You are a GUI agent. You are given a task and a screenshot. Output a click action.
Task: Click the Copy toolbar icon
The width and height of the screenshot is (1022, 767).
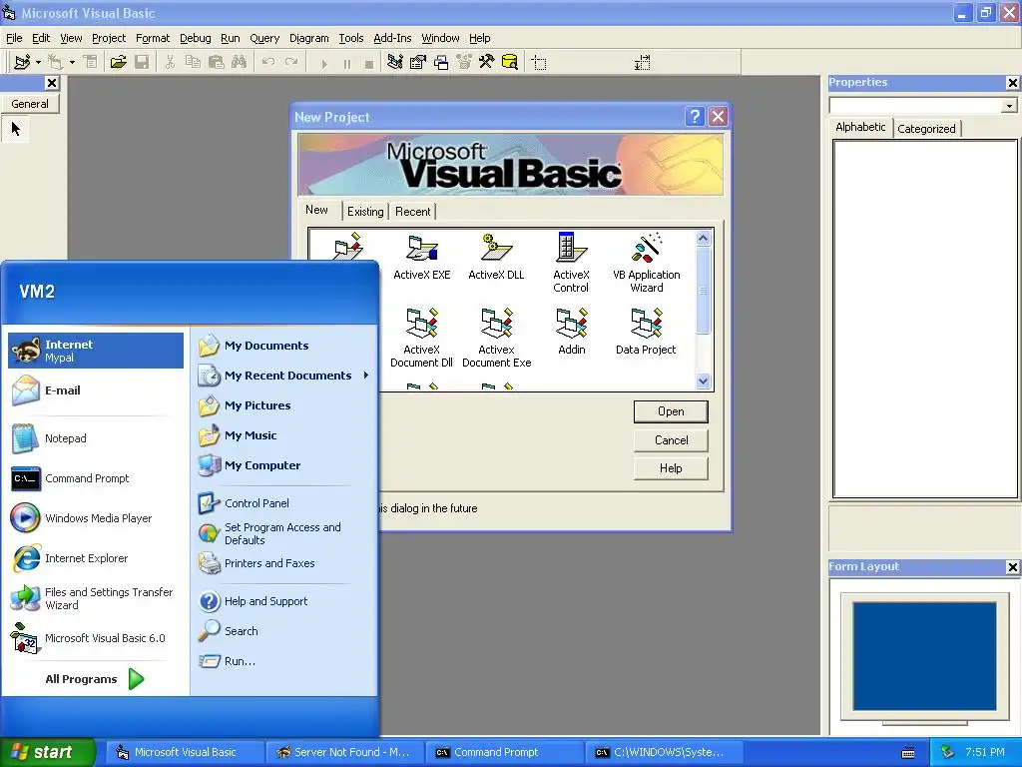point(193,62)
